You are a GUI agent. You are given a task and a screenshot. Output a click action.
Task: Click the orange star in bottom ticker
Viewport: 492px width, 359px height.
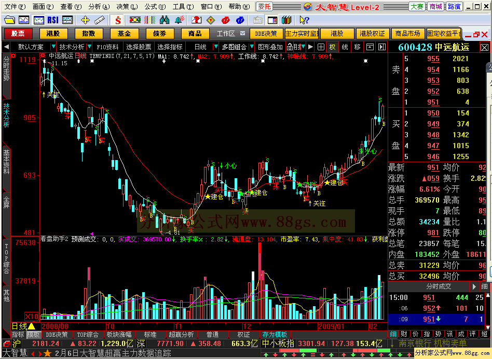[x=47, y=354]
